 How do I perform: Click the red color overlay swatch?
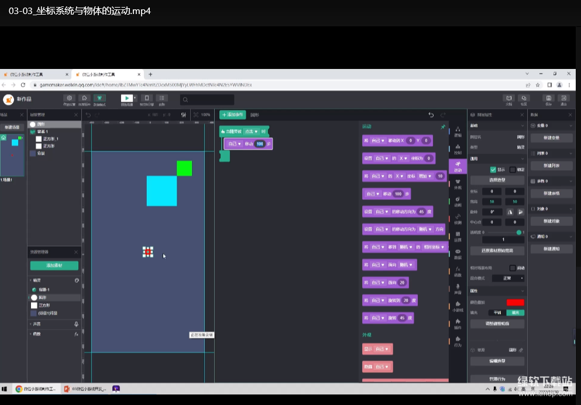click(515, 302)
